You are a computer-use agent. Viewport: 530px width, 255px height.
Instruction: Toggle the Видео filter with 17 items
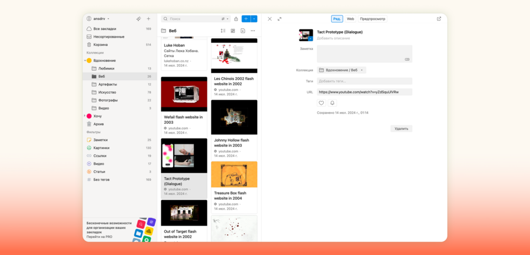coord(98,164)
